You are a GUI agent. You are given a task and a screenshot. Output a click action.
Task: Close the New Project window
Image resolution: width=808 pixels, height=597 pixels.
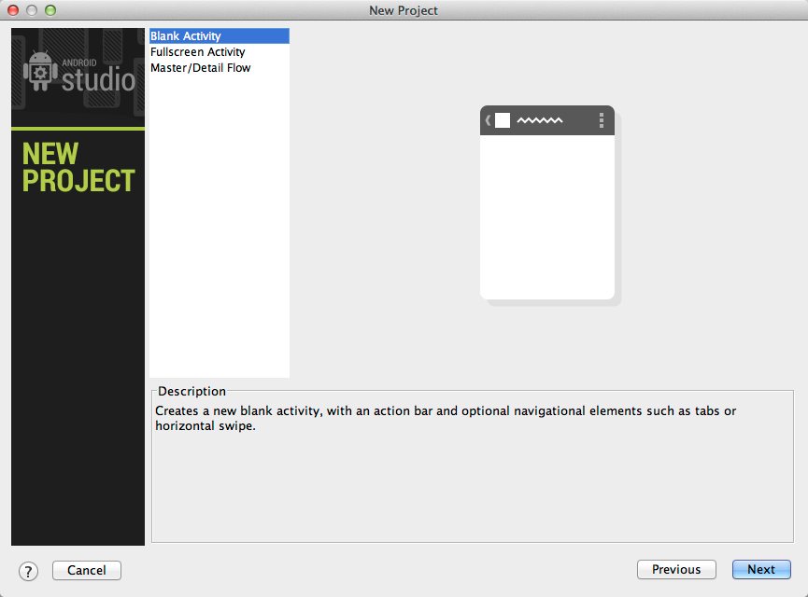point(13,10)
